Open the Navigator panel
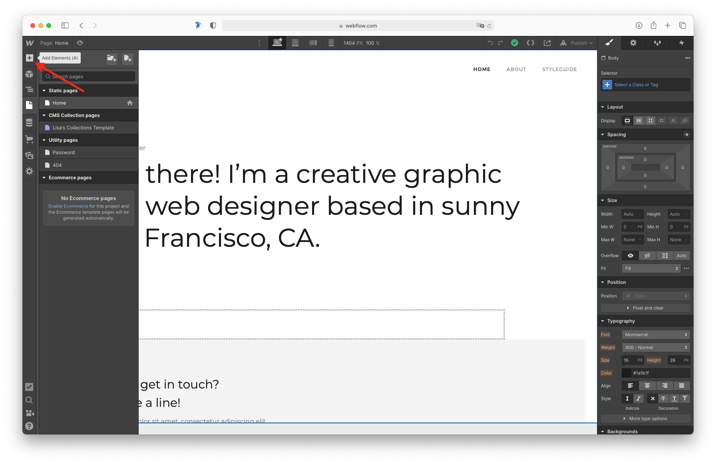716x464 pixels. [x=30, y=89]
